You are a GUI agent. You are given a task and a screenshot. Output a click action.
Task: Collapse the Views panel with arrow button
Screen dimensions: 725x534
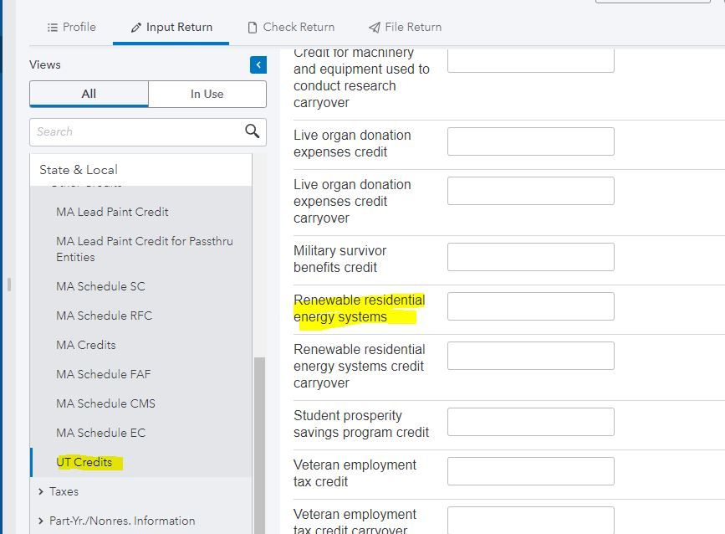[x=258, y=65]
